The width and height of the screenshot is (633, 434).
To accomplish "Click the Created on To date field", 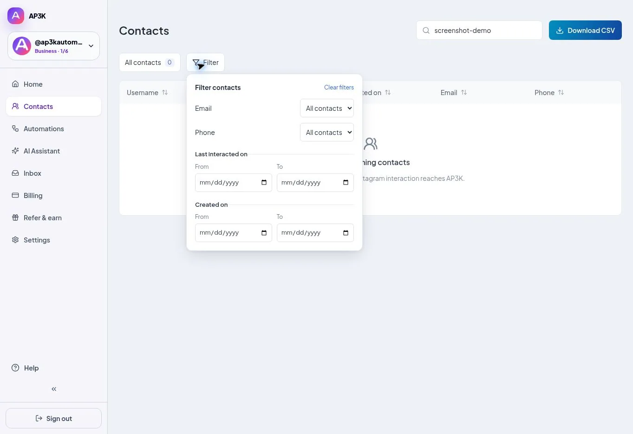I will [315, 233].
